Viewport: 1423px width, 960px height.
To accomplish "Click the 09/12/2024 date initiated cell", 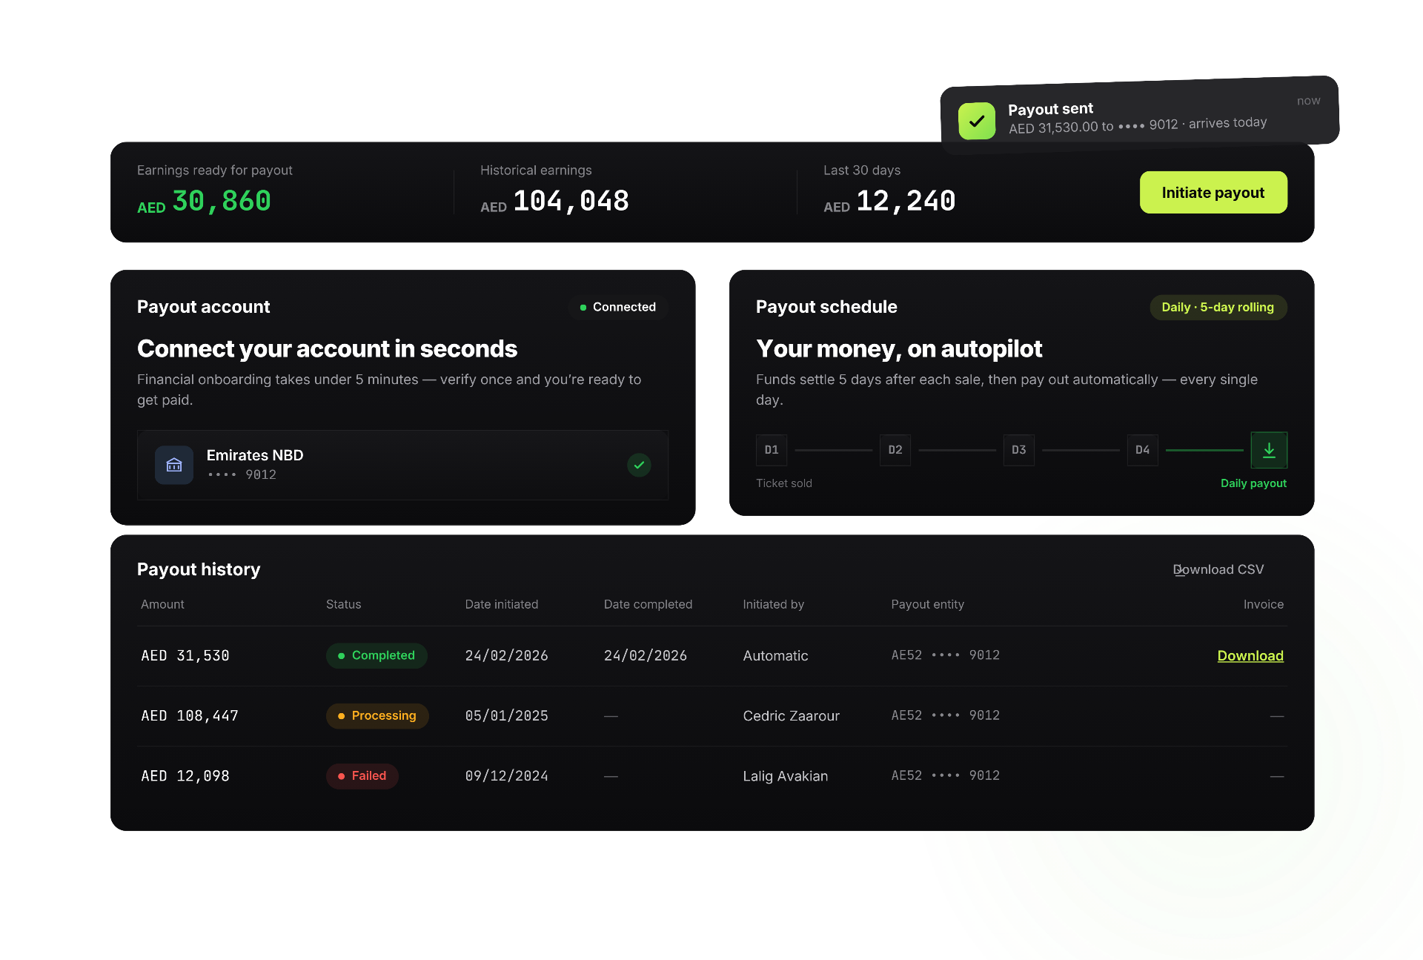I will pyautogui.click(x=507, y=775).
